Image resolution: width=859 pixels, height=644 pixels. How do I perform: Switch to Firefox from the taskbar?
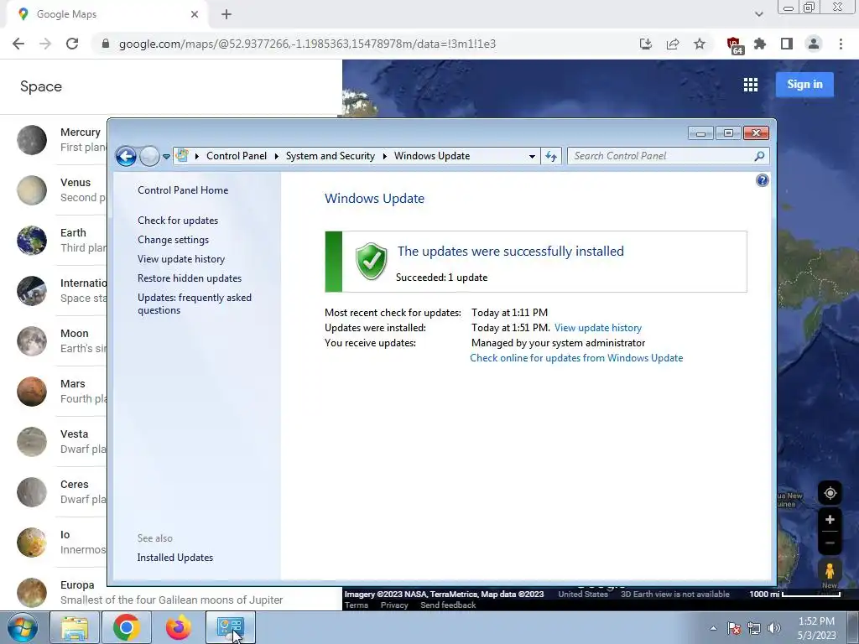click(x=179, y=627)
